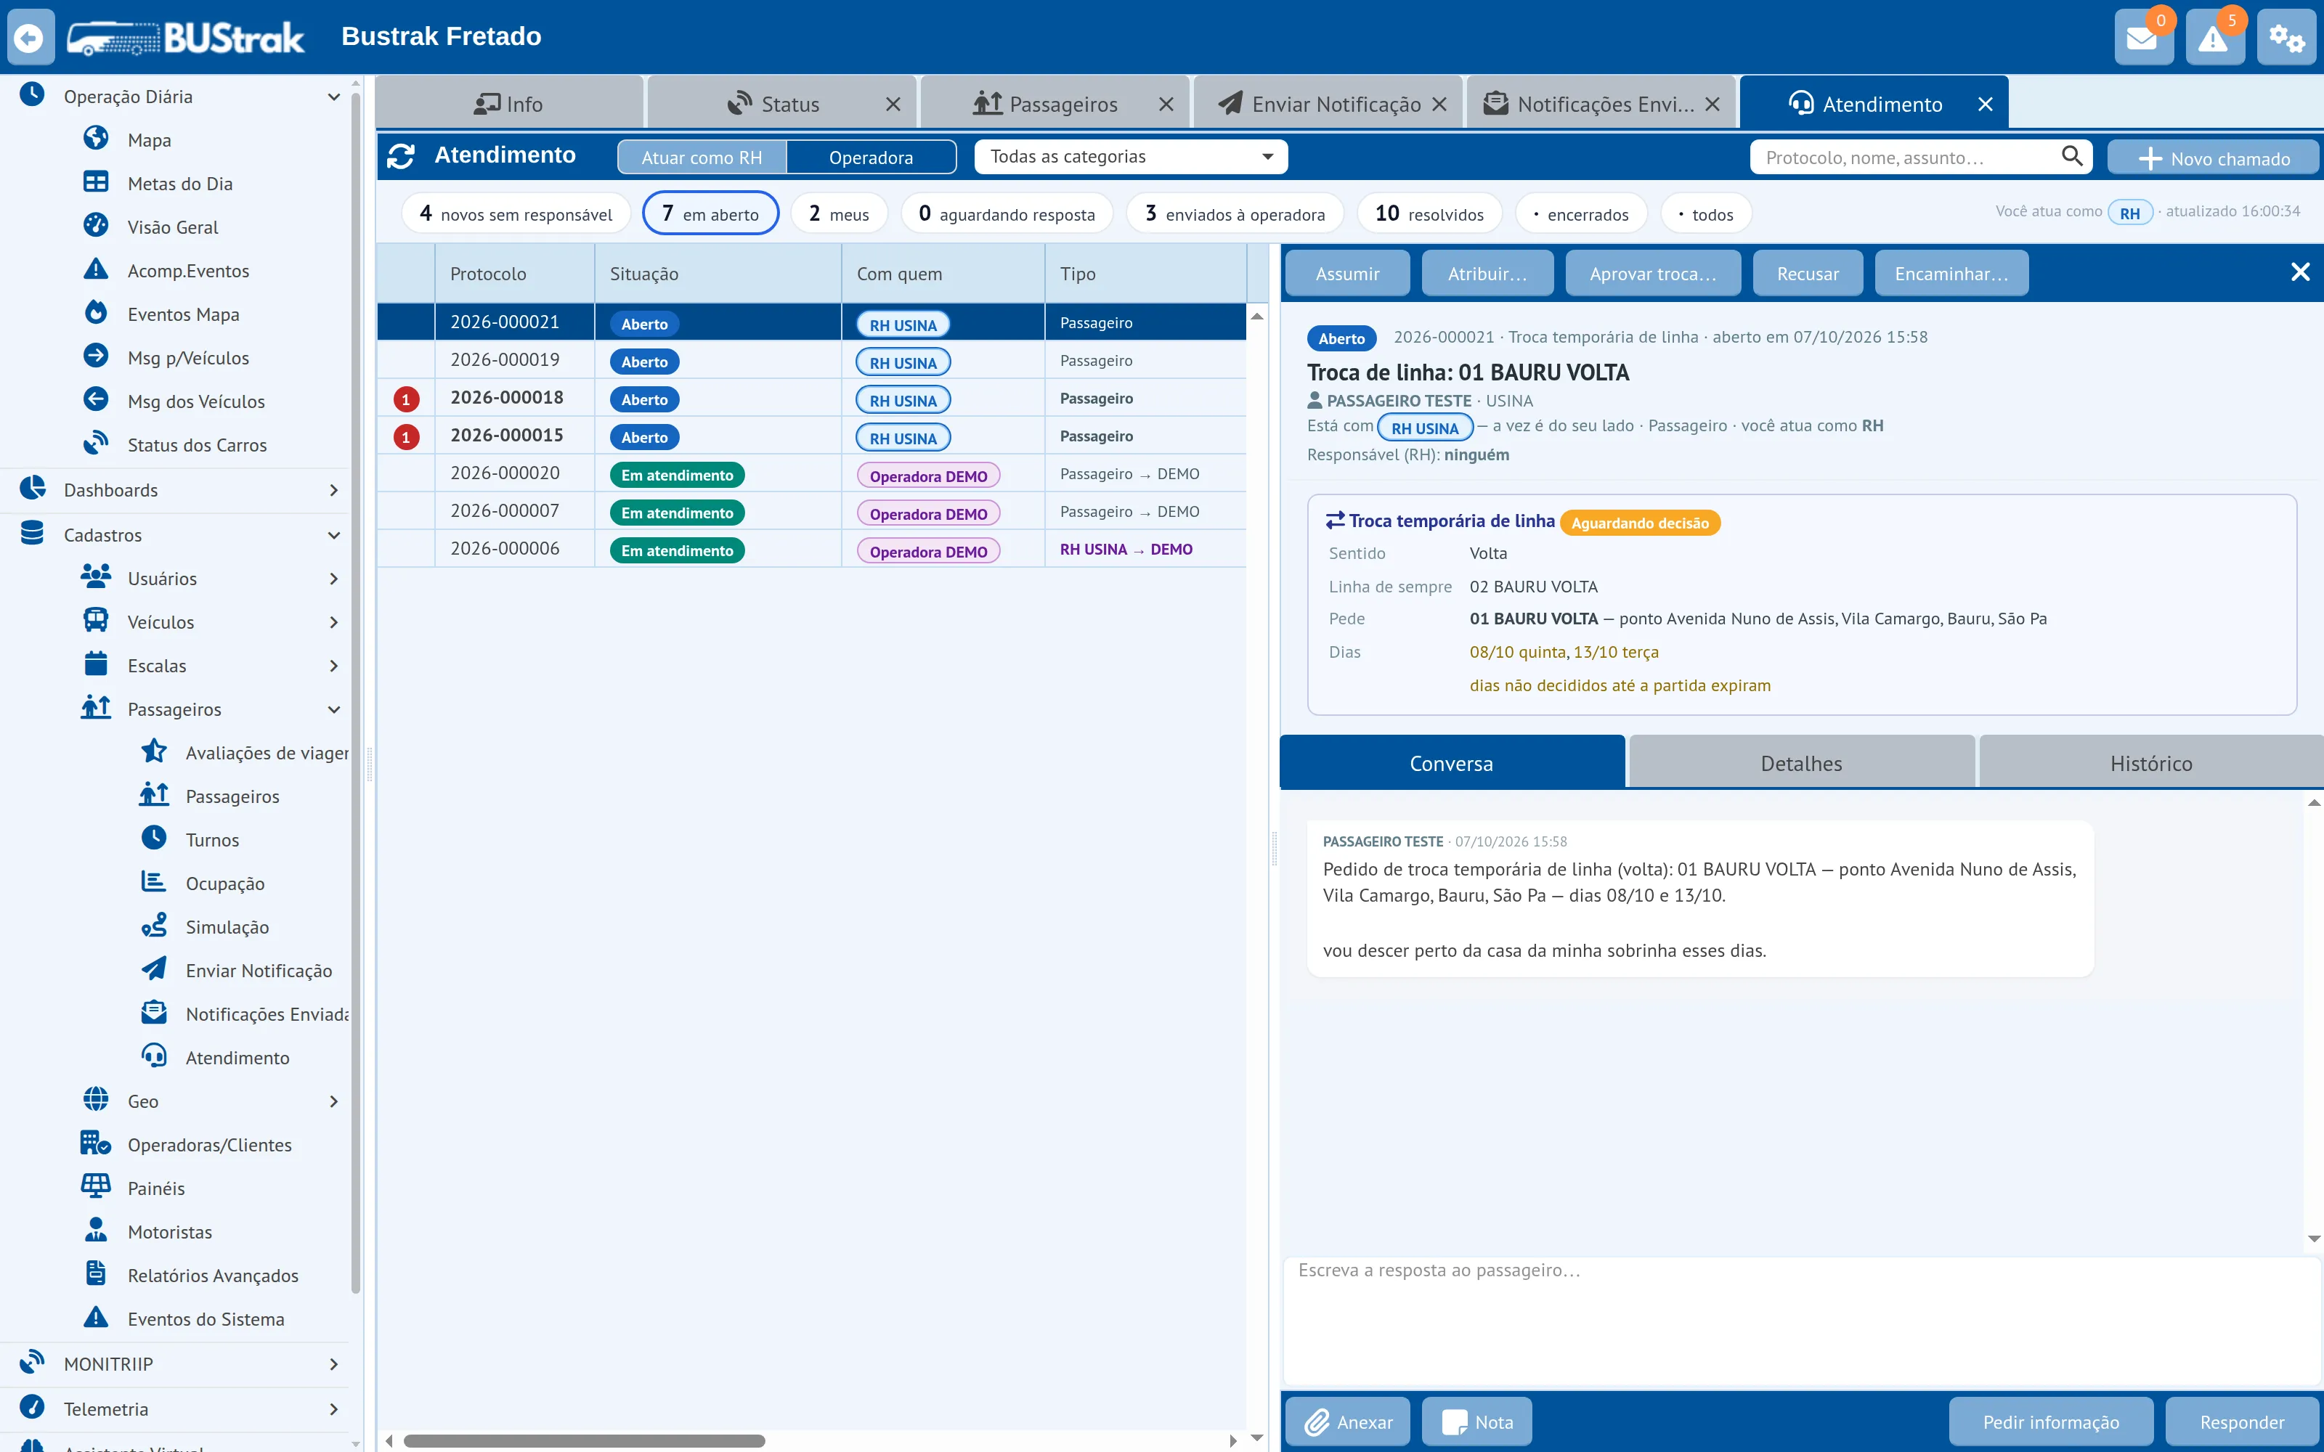This screenshot has width=2324, height=1452.
Task: Open Turnos clock item in sidebar
Action: point(212,839)
